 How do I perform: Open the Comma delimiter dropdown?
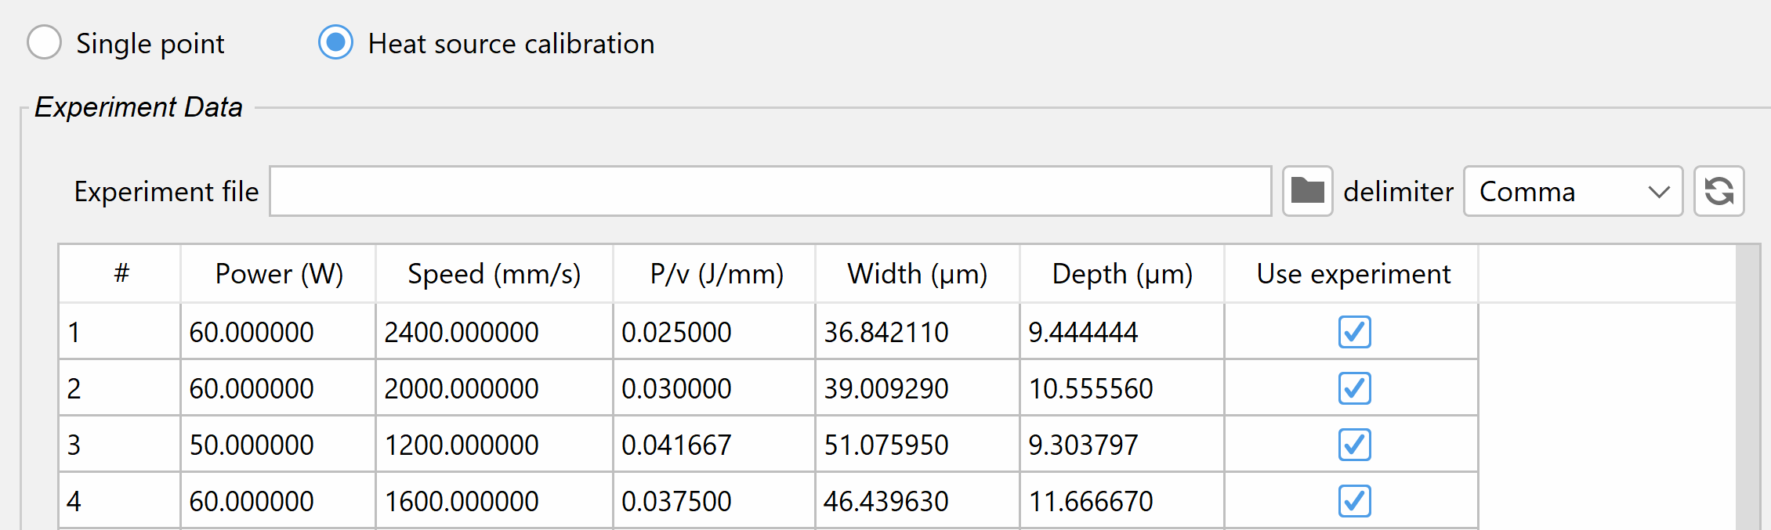[1573, 191]
